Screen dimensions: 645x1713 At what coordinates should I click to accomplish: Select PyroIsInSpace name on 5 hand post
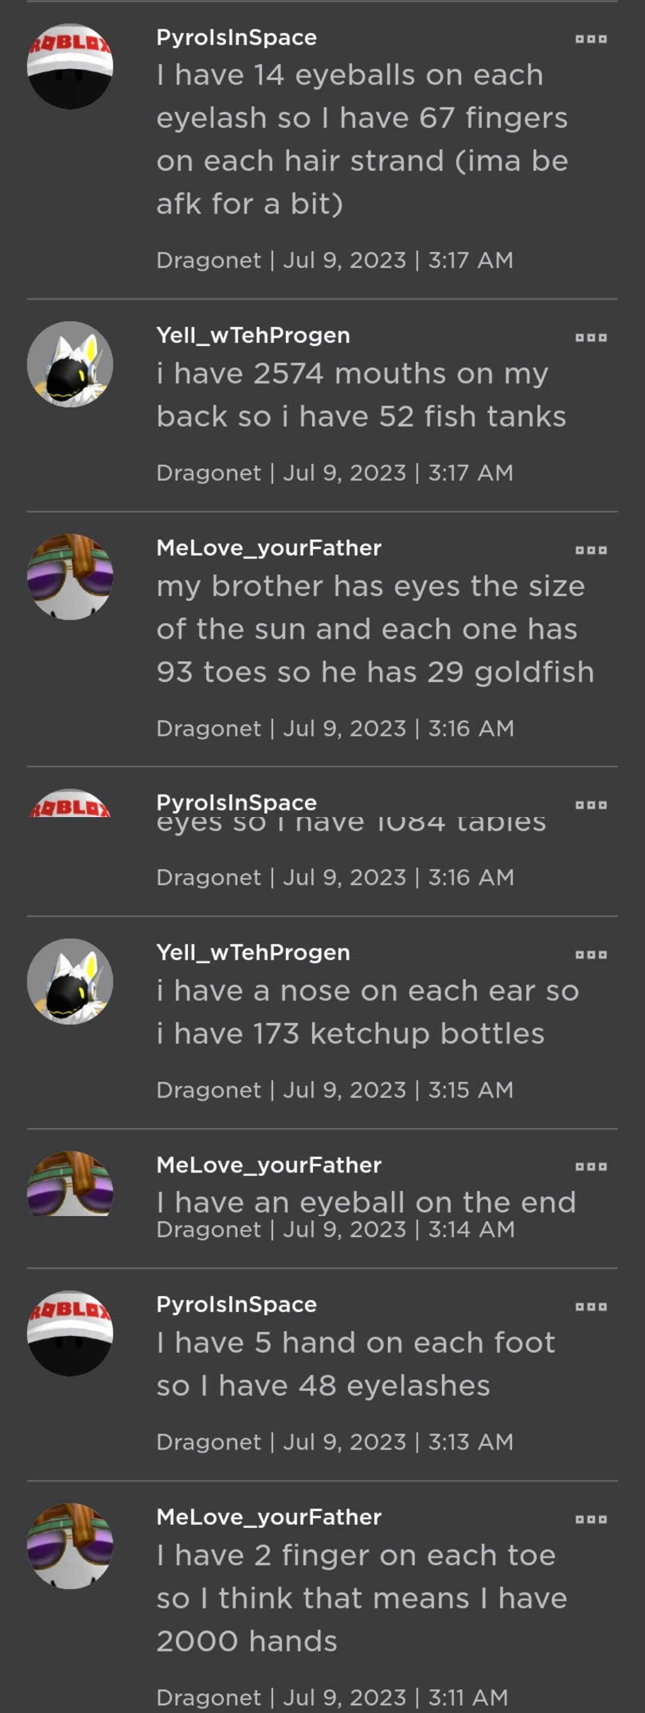(236, 1304)
